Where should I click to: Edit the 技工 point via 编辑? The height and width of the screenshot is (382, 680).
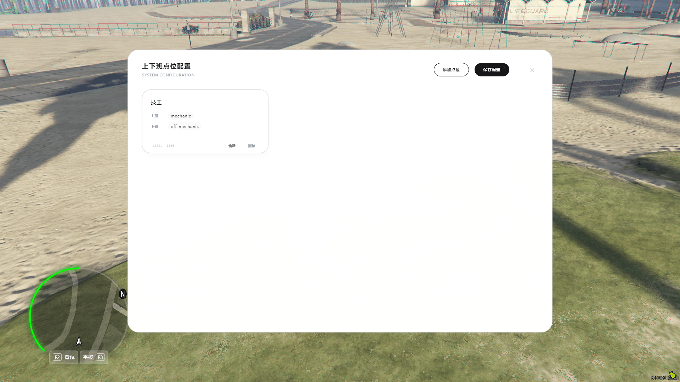point(232,146)
